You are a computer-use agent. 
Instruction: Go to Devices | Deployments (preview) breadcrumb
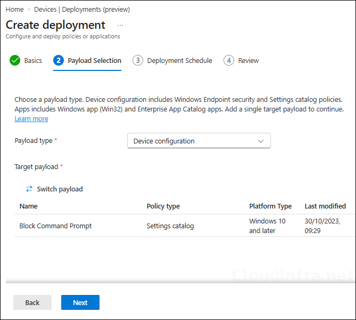(82, 10)
